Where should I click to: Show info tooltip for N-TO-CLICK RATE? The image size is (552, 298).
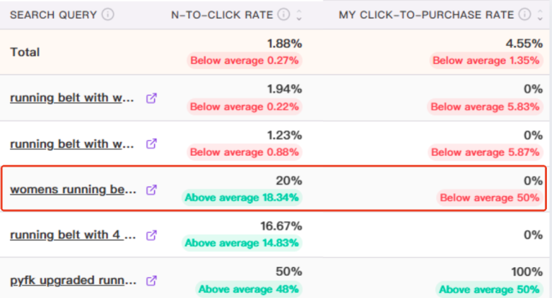point(284,14)
